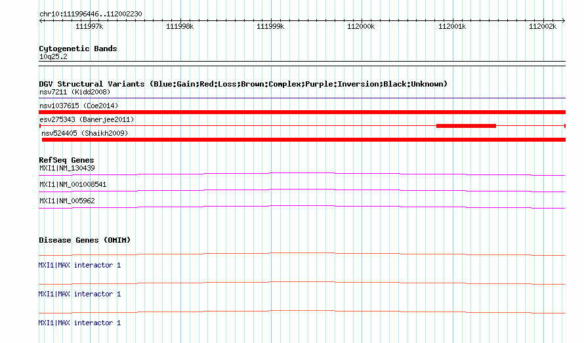Image resolution: width=584 pixels, height=343 pixels.
Task: Select the DGV Structural Variants track title
Action: pos(243,84)
